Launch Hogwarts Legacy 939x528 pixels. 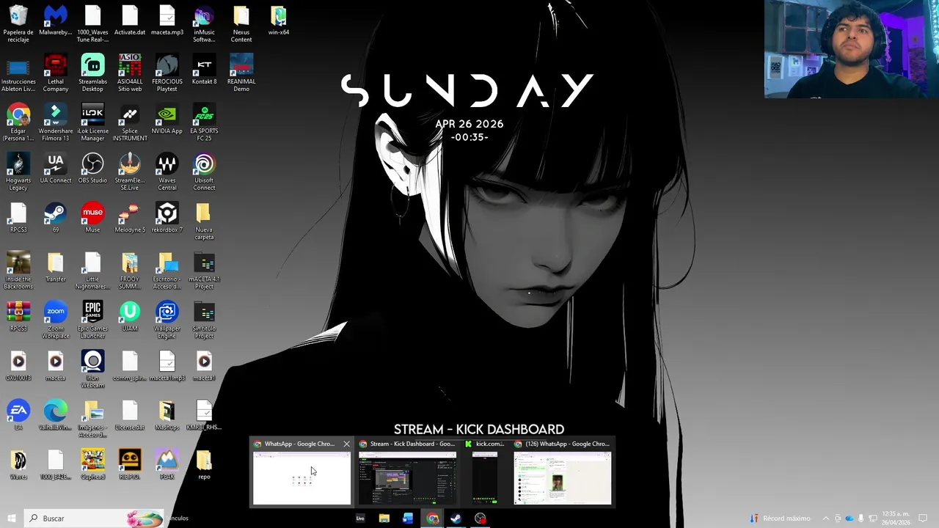(18, 171)
